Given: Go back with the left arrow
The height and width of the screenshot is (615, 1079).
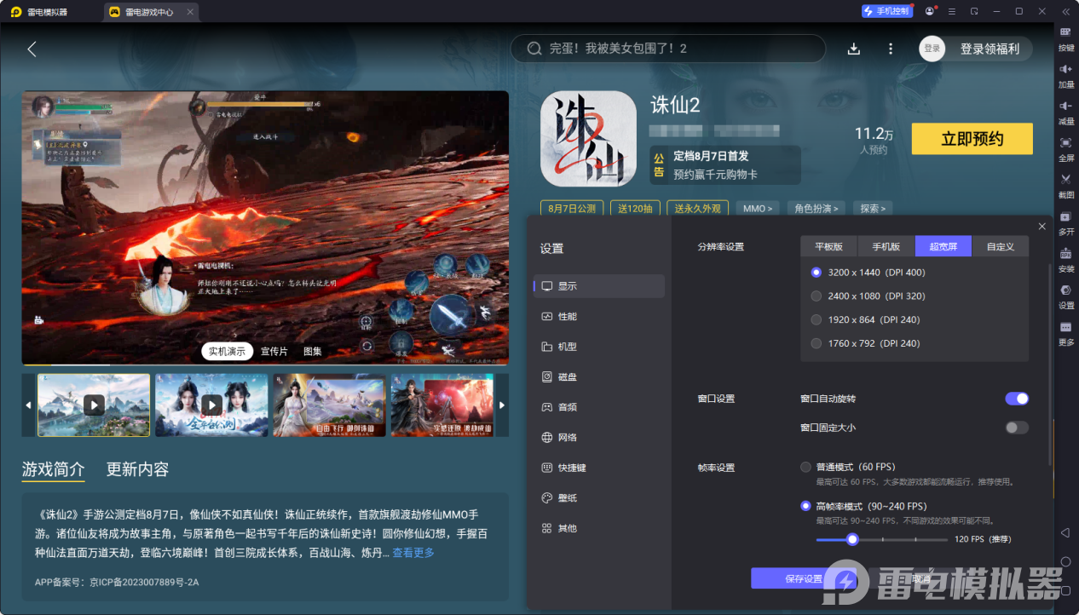Looking at the screenshot, I should click(x=32, y=49).
